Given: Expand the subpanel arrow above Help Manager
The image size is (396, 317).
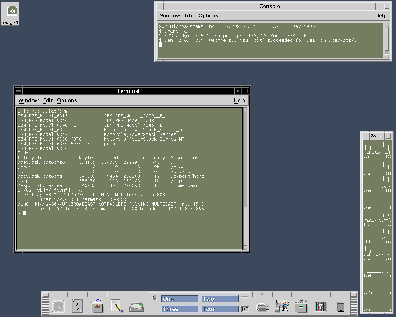Looking at the screenshot, I should tap(320, 294).
